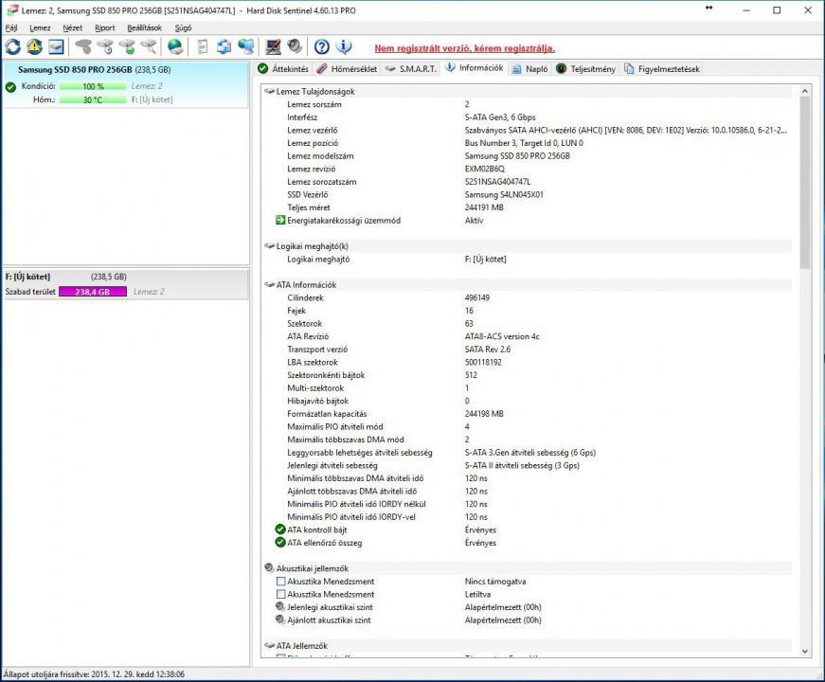Open the Nézet menu

point(73,27)
